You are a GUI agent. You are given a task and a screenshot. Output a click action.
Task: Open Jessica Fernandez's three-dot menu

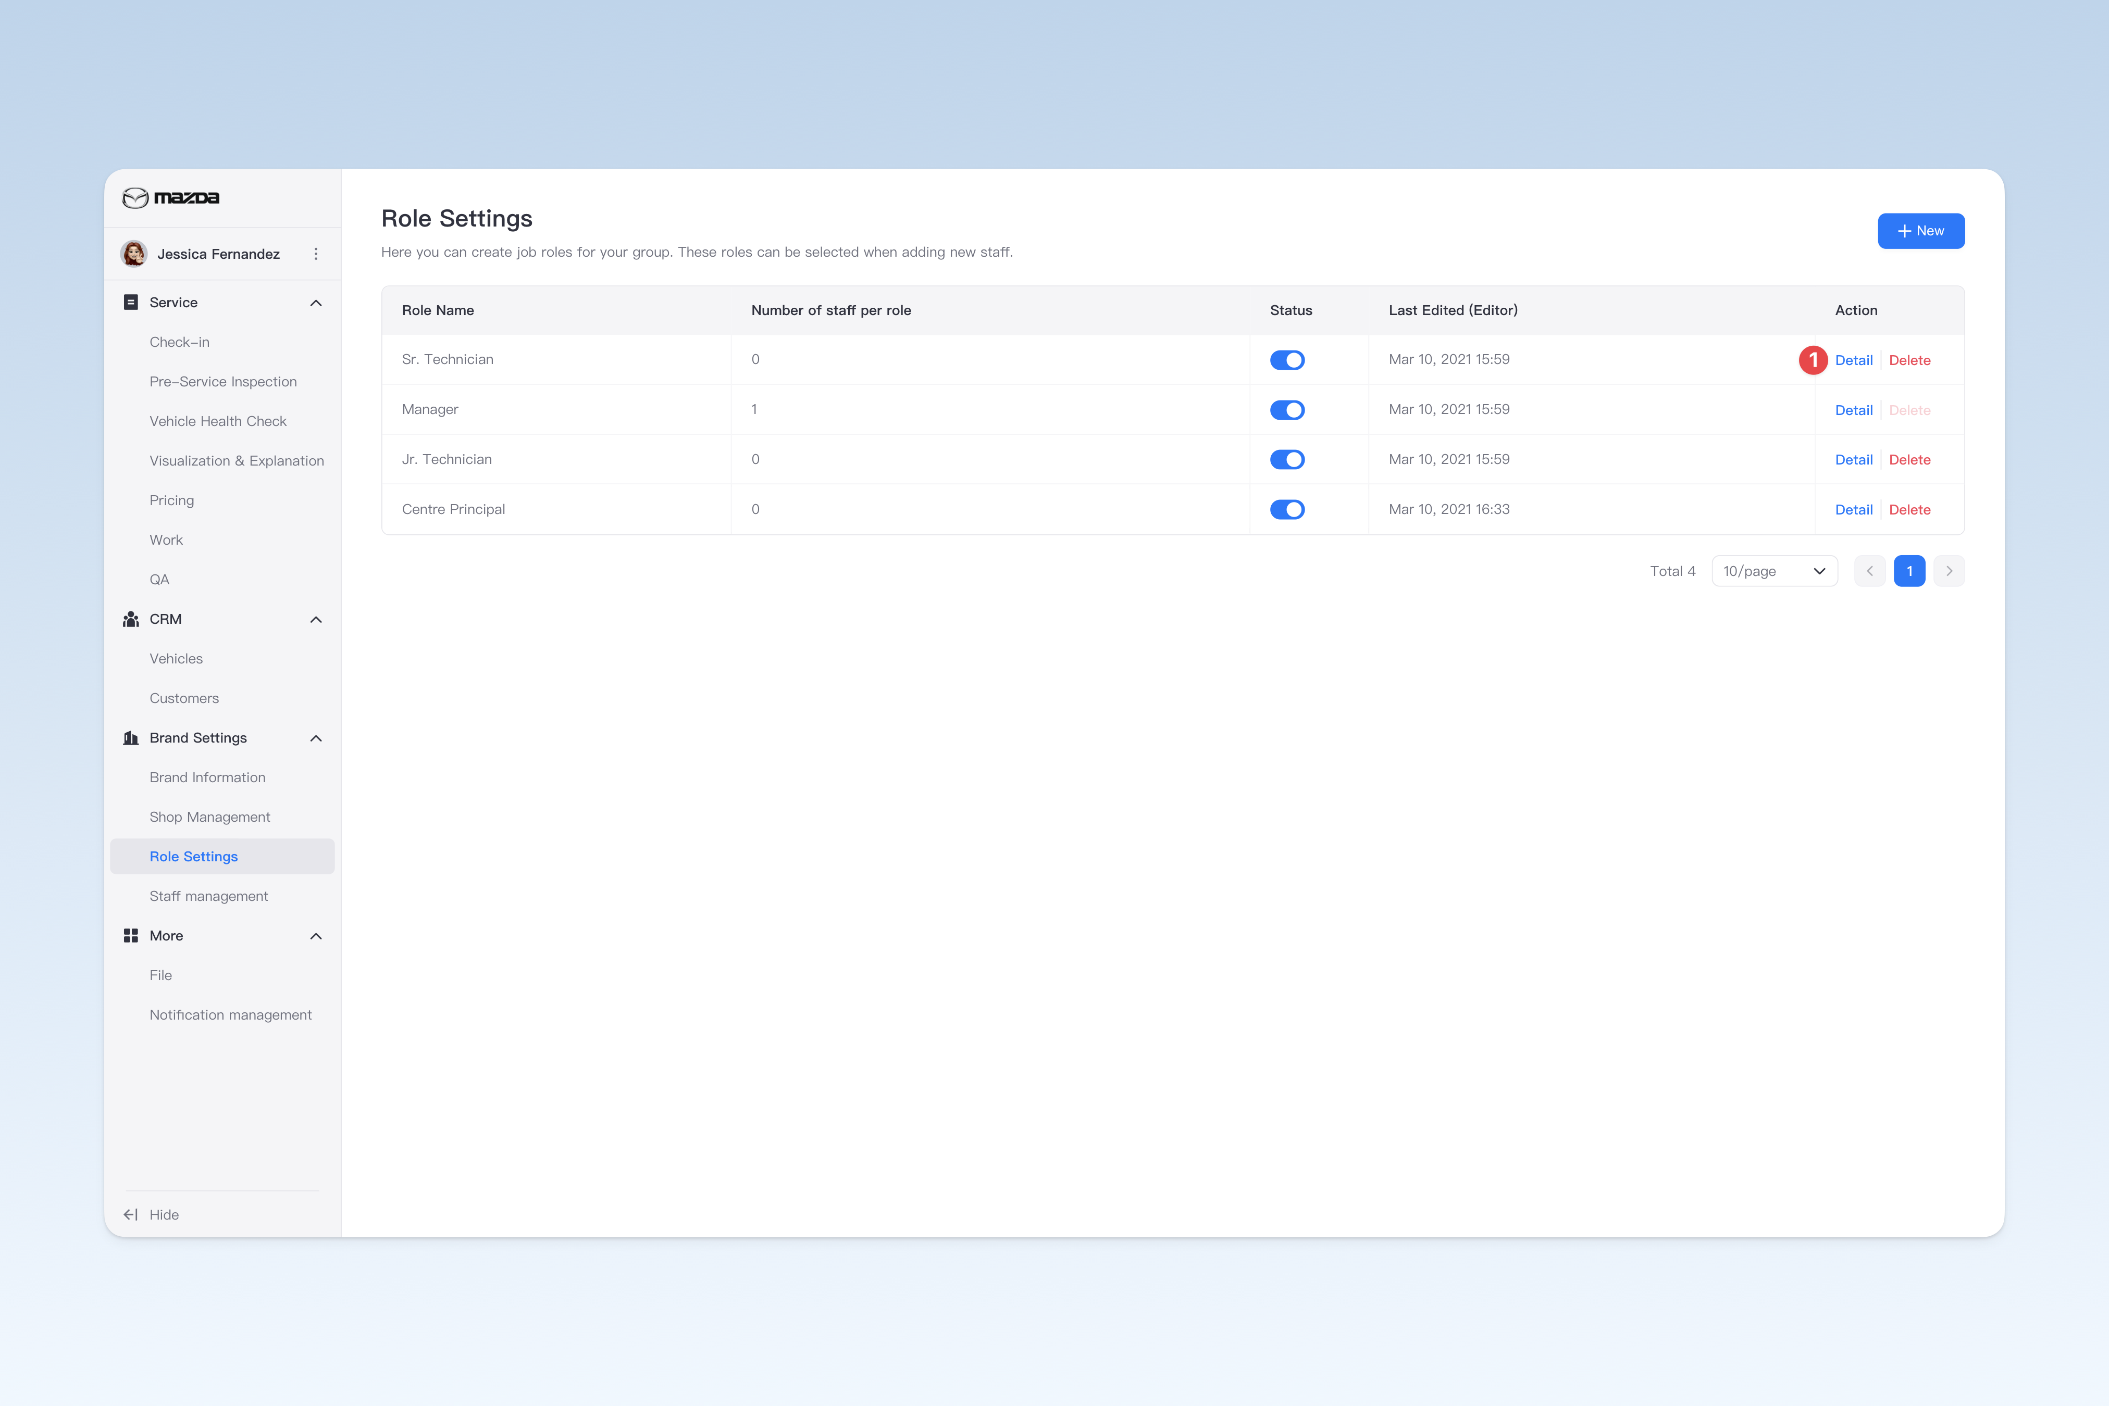click(x=316, y=254)
